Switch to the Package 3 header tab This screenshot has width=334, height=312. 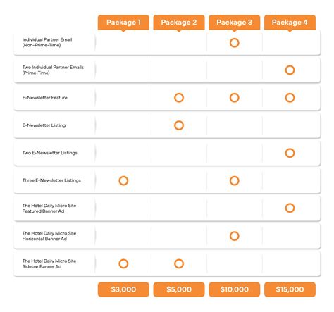[x=235, y=23]
